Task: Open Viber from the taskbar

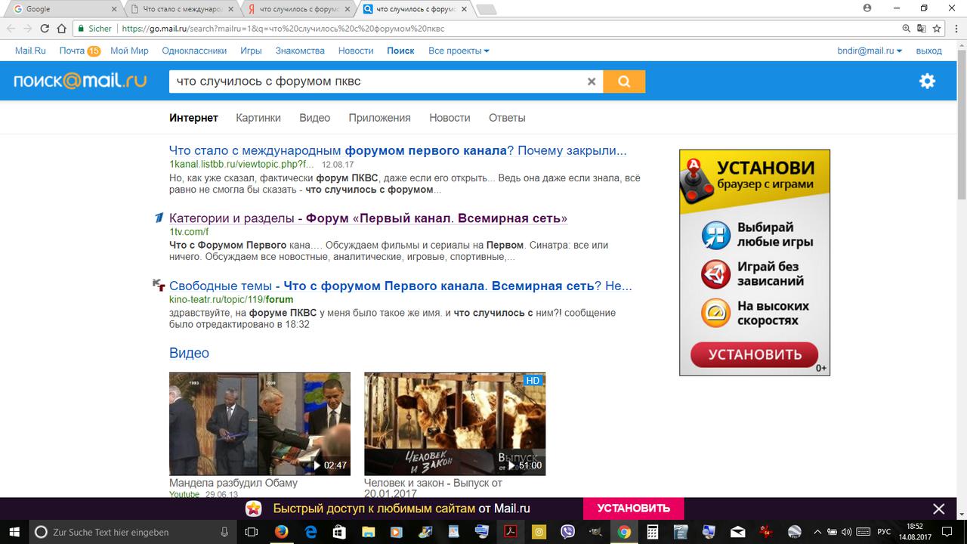Action: [x=567, y=532]
